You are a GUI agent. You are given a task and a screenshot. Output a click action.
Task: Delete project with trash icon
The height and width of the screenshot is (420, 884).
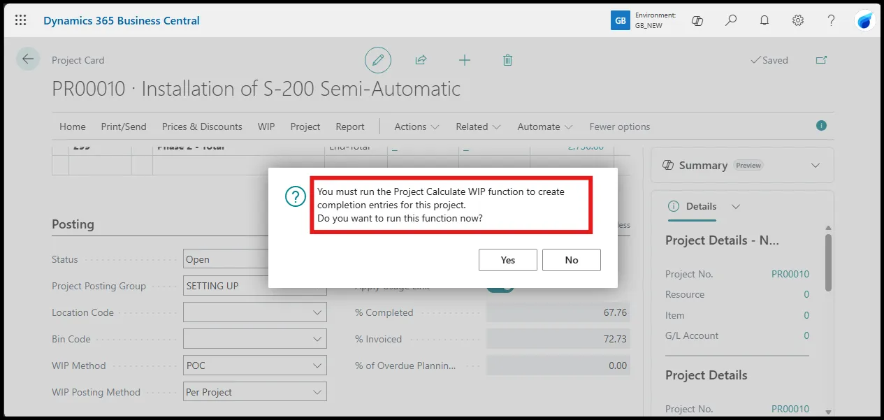point(508,60)
